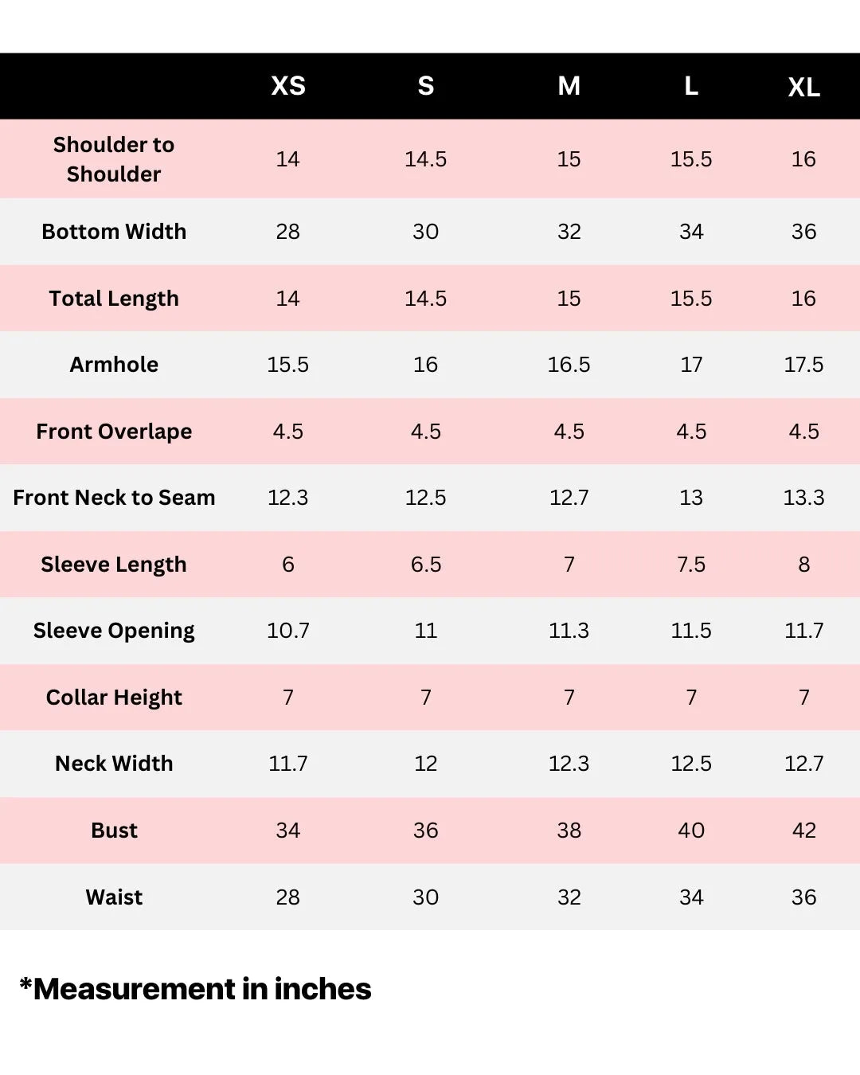The image size is (860, 1075).
Task: Select the Front Neck to Seam label
Action: click(114, 498)
